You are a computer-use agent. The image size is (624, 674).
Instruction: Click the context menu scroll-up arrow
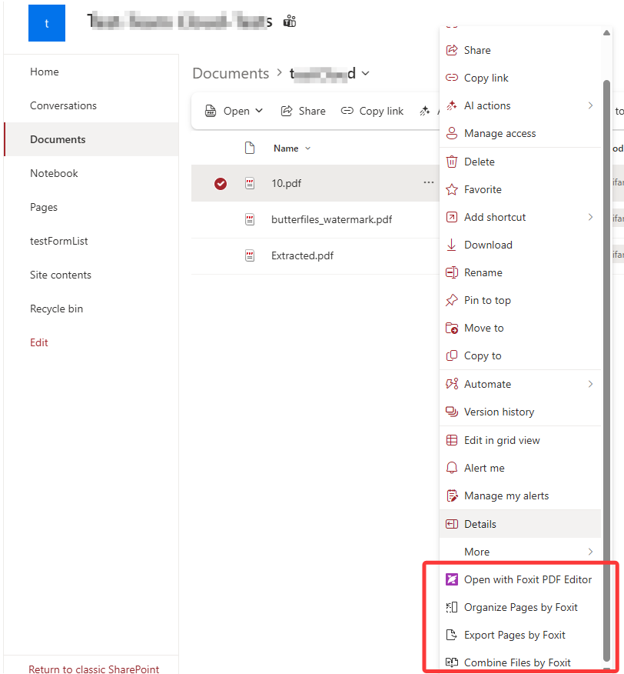click(606, 33)
